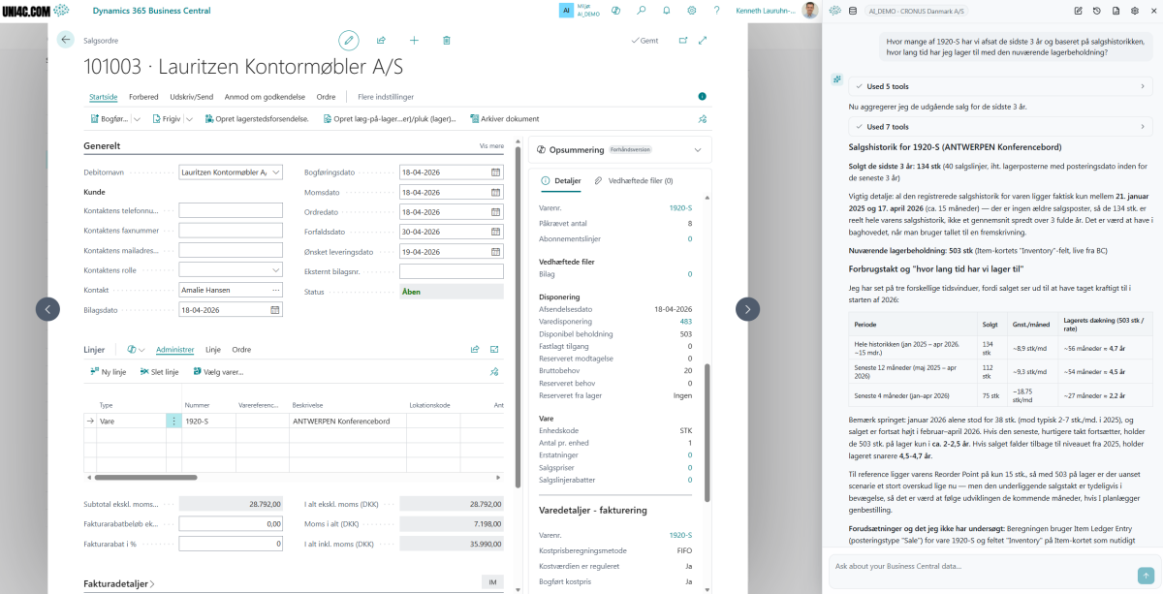Click the Eksternt bilagsnr. field
1163x594 pixels.
tap(452, 271)
